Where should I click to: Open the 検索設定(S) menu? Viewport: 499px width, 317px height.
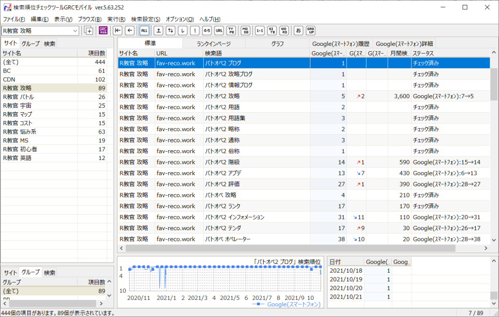click(146, 19)
